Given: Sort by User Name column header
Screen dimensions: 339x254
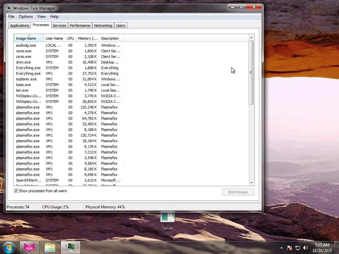Looking at the screenshot, I should [55, 38].
